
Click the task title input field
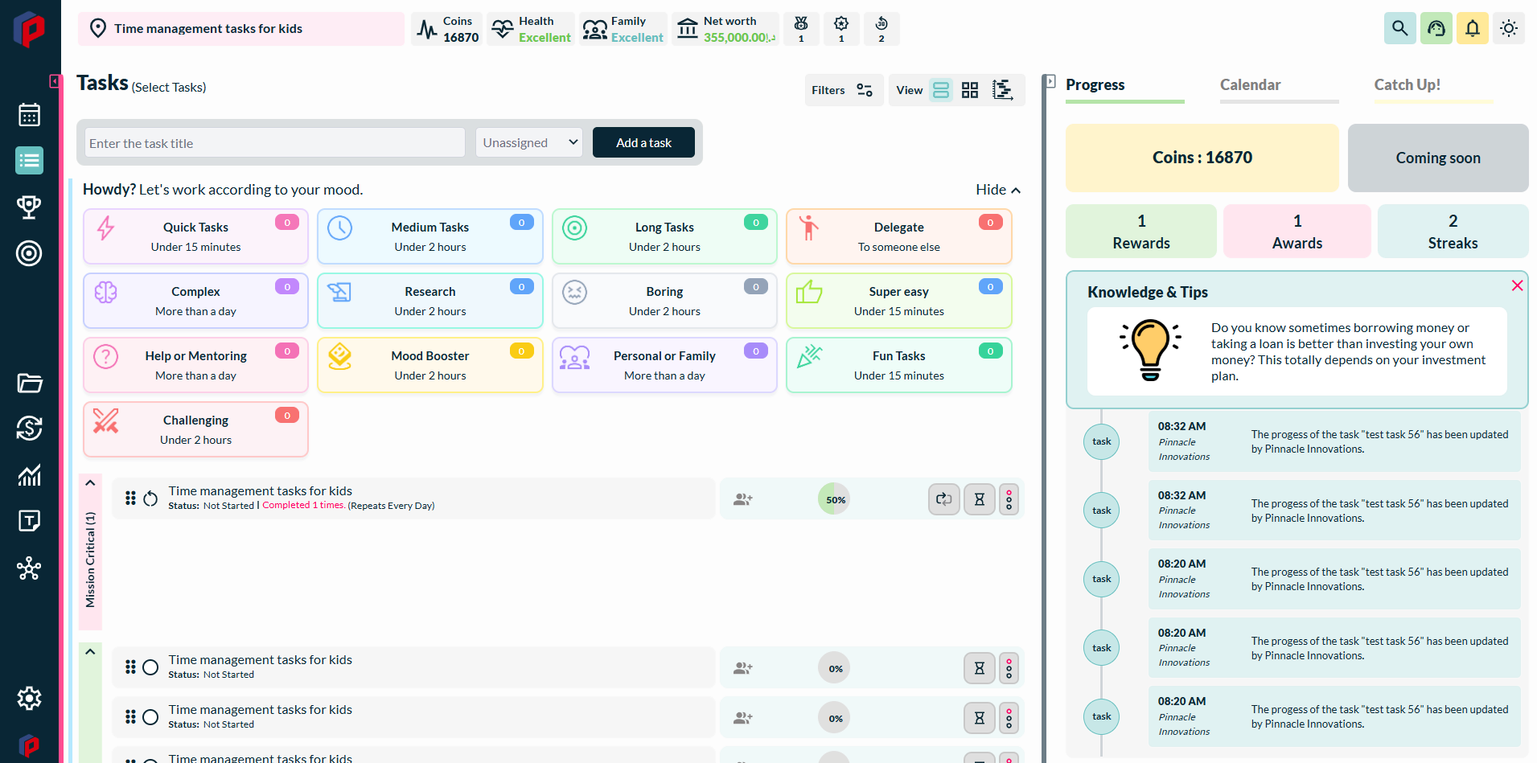tap(274, 143)
